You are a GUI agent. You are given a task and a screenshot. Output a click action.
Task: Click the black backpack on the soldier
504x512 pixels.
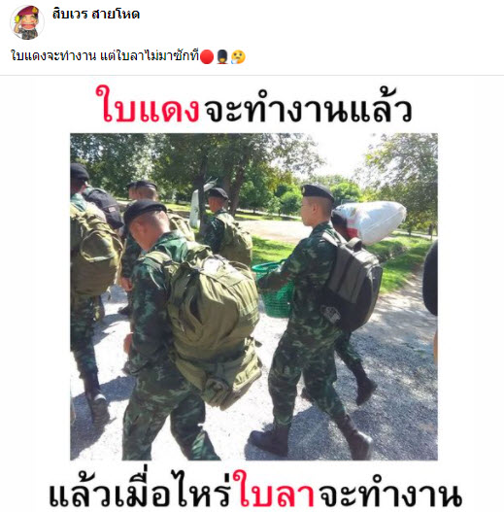pos(353,282)
